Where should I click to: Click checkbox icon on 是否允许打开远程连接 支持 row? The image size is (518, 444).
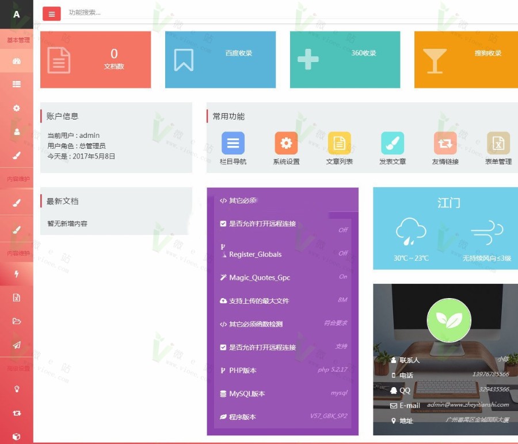pos(223,348)
